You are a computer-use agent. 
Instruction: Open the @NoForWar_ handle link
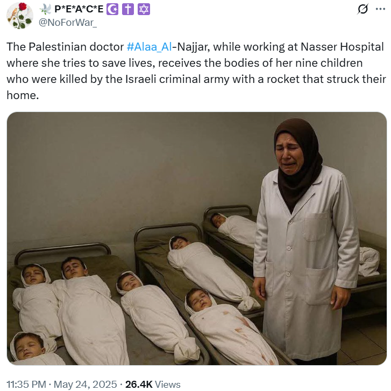pyautogui.click(x=68, y=23)
